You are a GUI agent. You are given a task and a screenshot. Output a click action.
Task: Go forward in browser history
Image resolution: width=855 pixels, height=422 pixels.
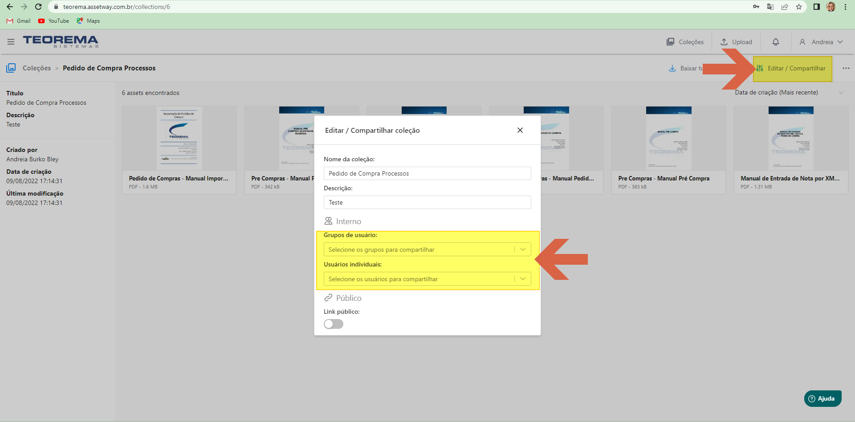[24, 7]
